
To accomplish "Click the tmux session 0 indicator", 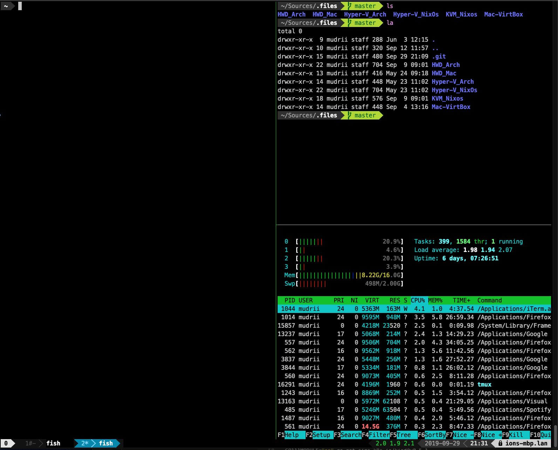I will click(6, 443).
